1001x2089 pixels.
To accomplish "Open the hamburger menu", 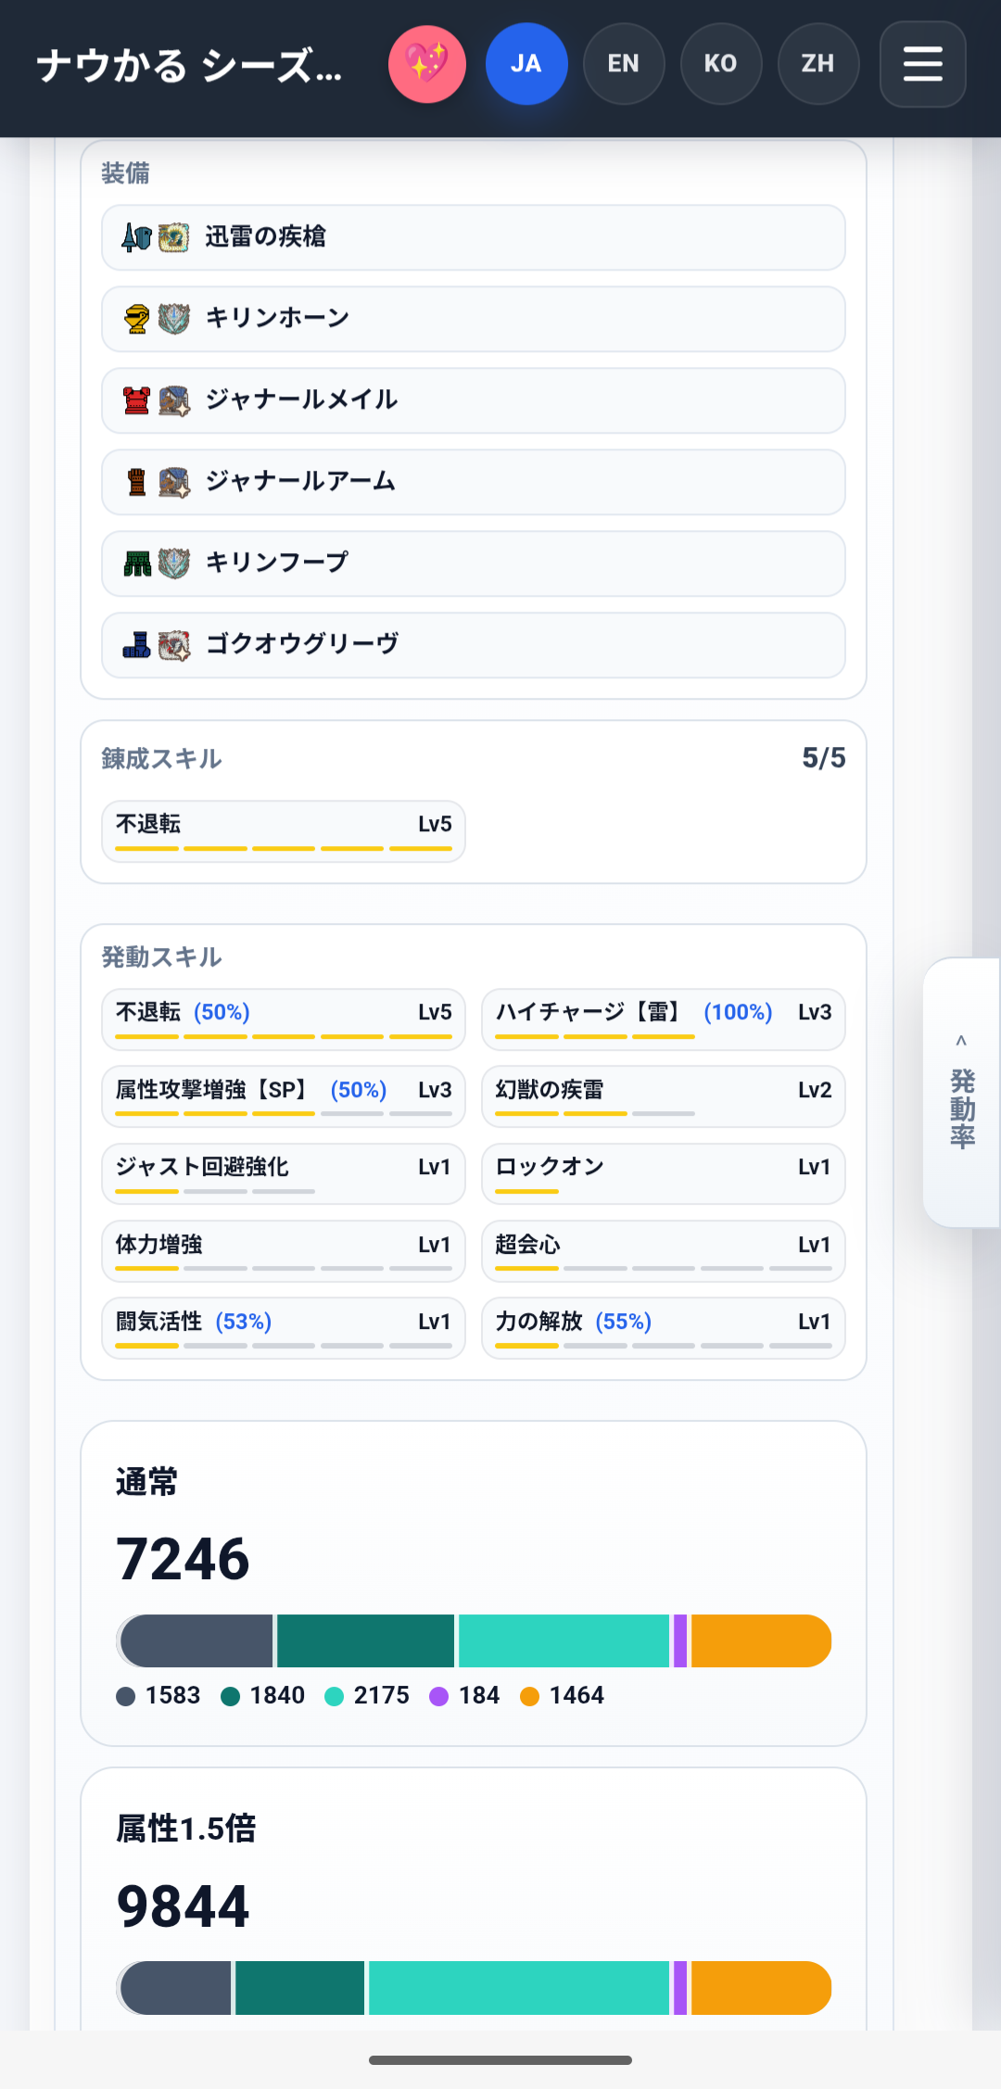I will coord(922,64).
